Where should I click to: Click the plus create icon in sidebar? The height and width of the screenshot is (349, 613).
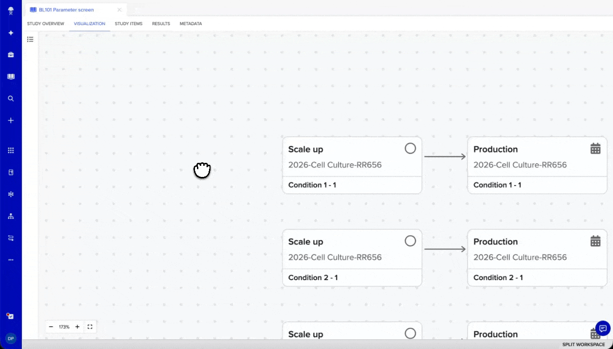(x=11, y=120)
